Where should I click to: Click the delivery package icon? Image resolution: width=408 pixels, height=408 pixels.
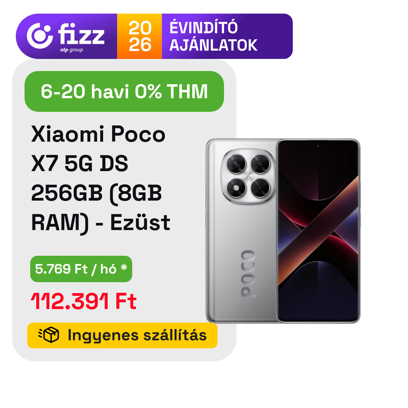coord(49,335)
